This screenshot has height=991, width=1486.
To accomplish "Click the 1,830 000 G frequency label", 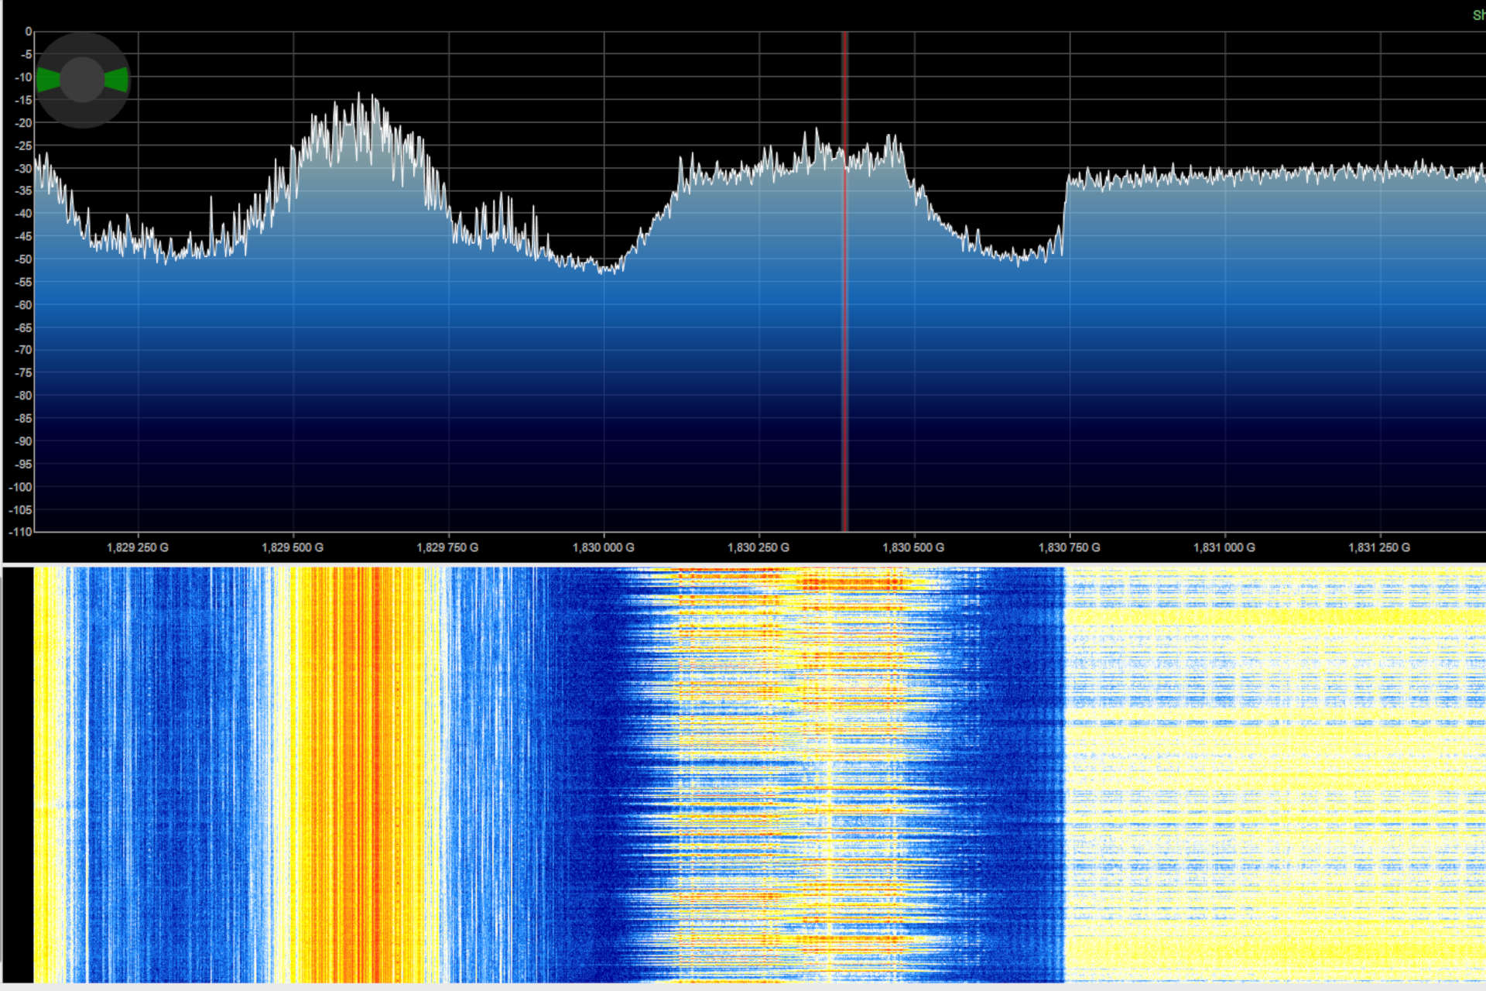I will tap(603, 547).
